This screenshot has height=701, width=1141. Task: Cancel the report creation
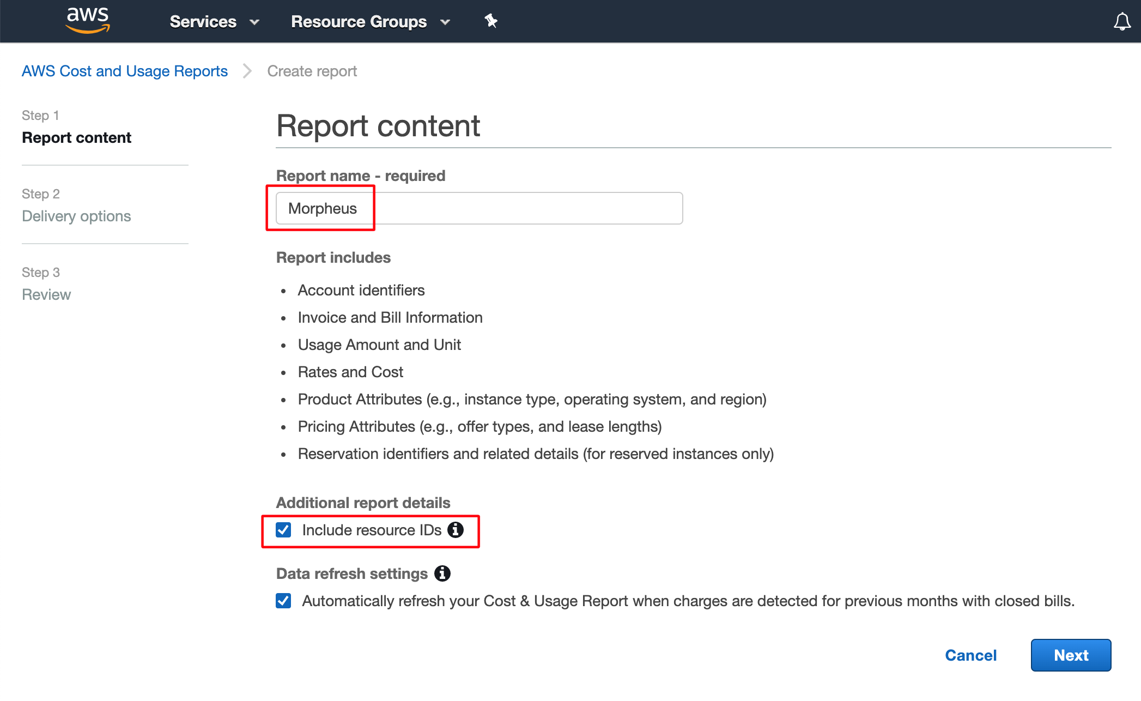pyautogui.click(x=970, y=655)
